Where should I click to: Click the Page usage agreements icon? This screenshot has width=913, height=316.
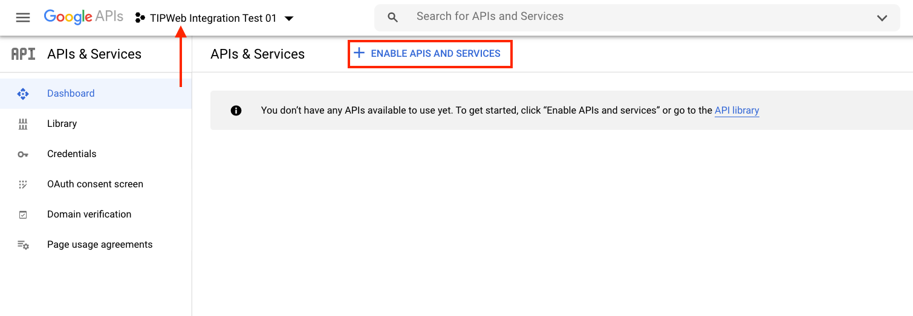coord(23,245)
